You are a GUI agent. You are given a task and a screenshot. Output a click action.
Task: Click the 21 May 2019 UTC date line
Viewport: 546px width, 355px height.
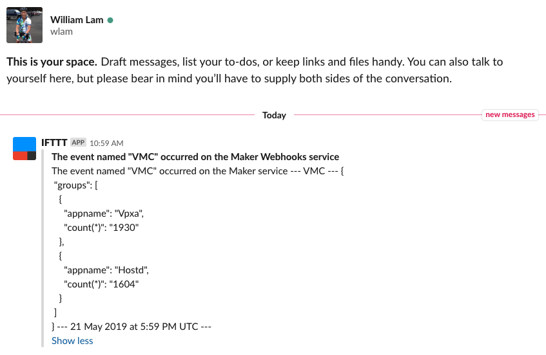click(132, 326)
